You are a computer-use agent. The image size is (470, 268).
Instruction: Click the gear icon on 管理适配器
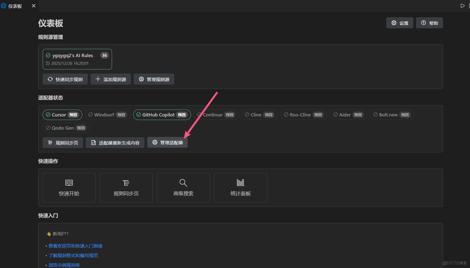click(155, 142)
